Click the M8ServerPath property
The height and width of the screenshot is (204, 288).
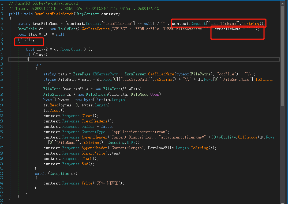[106, 74]
